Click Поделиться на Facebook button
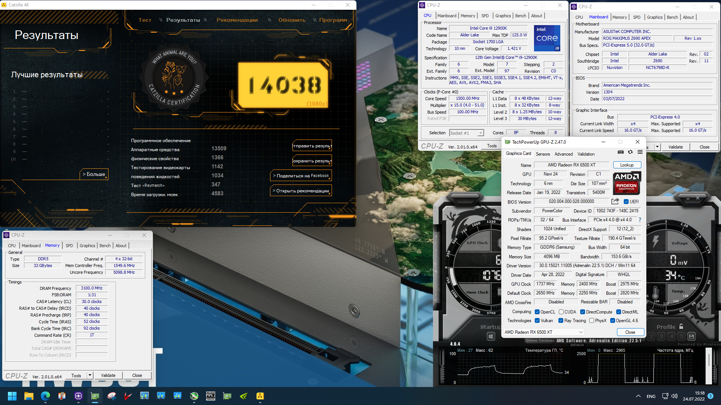The image size is (721, 405). pyautogui.click(x=301, y=175)
